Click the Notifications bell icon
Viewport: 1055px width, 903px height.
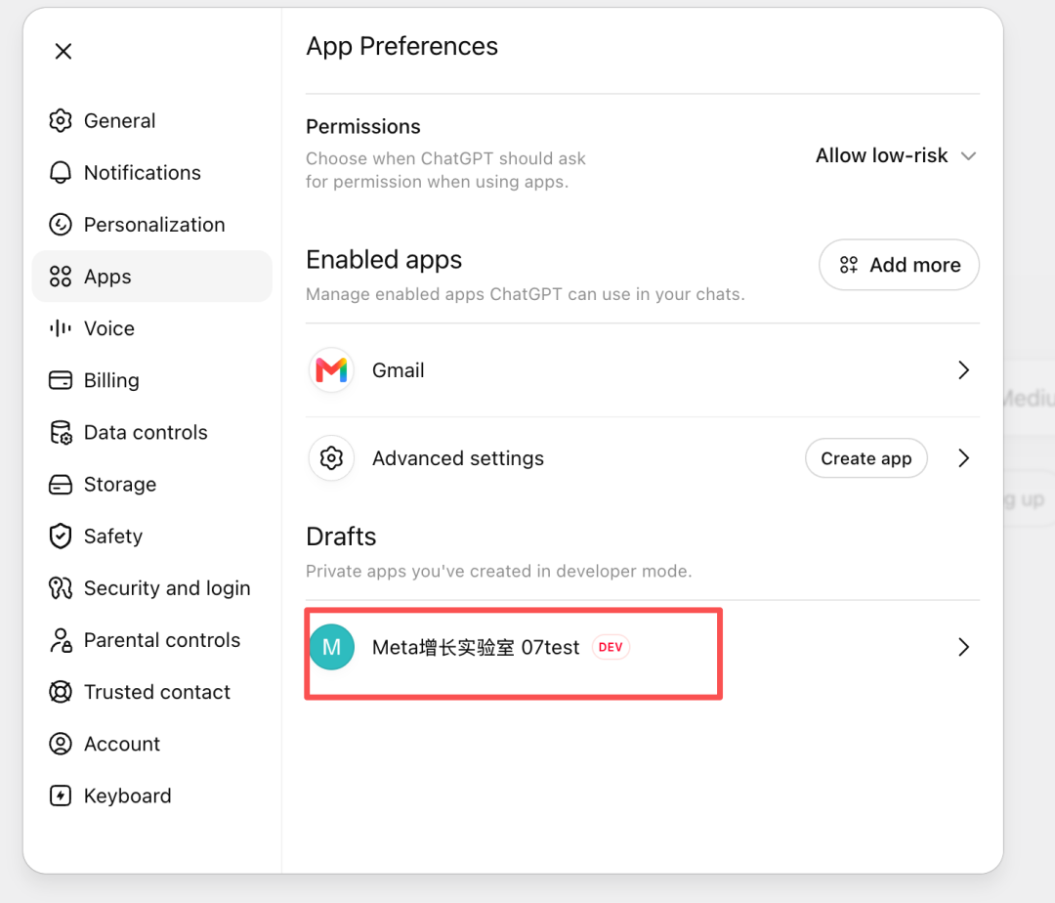61,172
